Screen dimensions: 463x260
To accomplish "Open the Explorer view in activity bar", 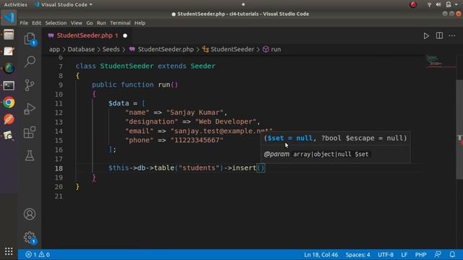I will 30,39.
